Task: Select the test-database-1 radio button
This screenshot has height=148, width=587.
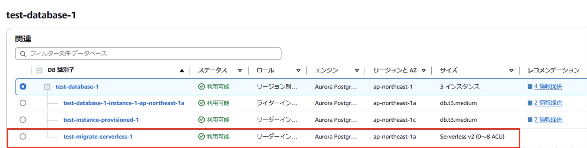Action: click(x=23, y=87)
